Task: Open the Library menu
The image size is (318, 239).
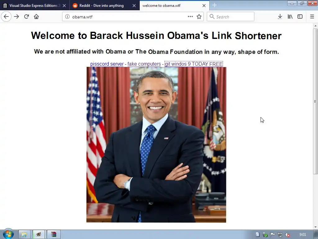Action: click(x=290, y=17)
